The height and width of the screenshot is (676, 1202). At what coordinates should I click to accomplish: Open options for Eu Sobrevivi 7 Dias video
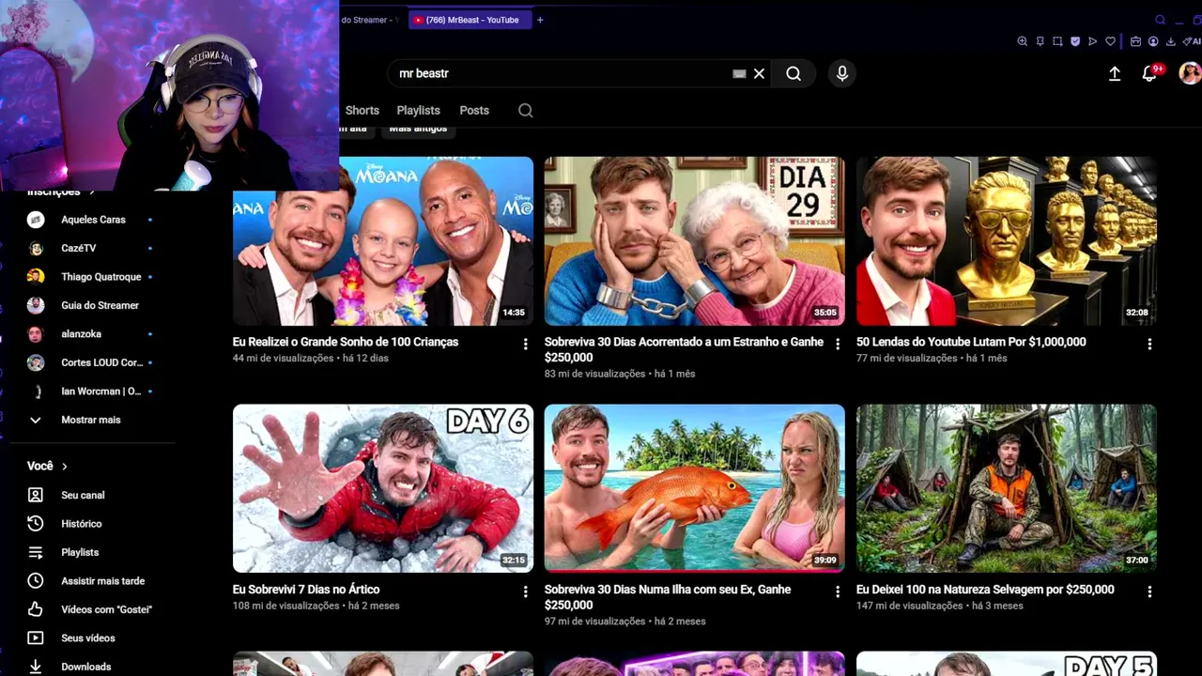526,591
